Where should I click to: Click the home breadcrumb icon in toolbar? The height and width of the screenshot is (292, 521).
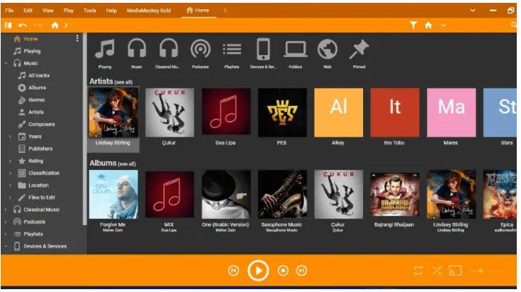tap(55, 25)
